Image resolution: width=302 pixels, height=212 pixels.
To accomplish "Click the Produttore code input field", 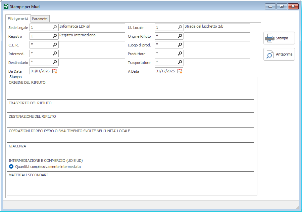I will [166, 54].
